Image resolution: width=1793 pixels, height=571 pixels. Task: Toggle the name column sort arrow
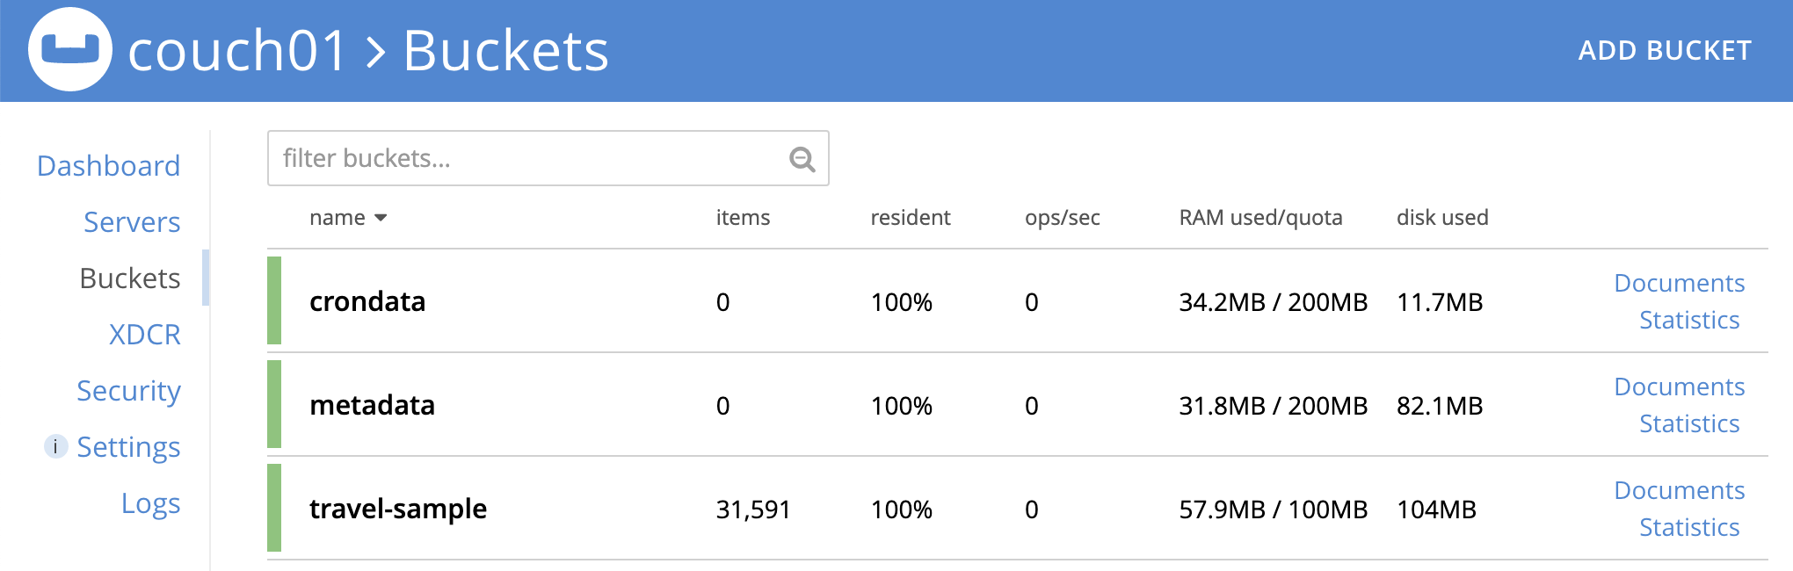381,218
